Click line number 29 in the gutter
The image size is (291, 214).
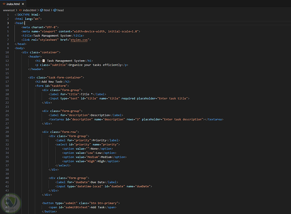[x=7, y=132]
